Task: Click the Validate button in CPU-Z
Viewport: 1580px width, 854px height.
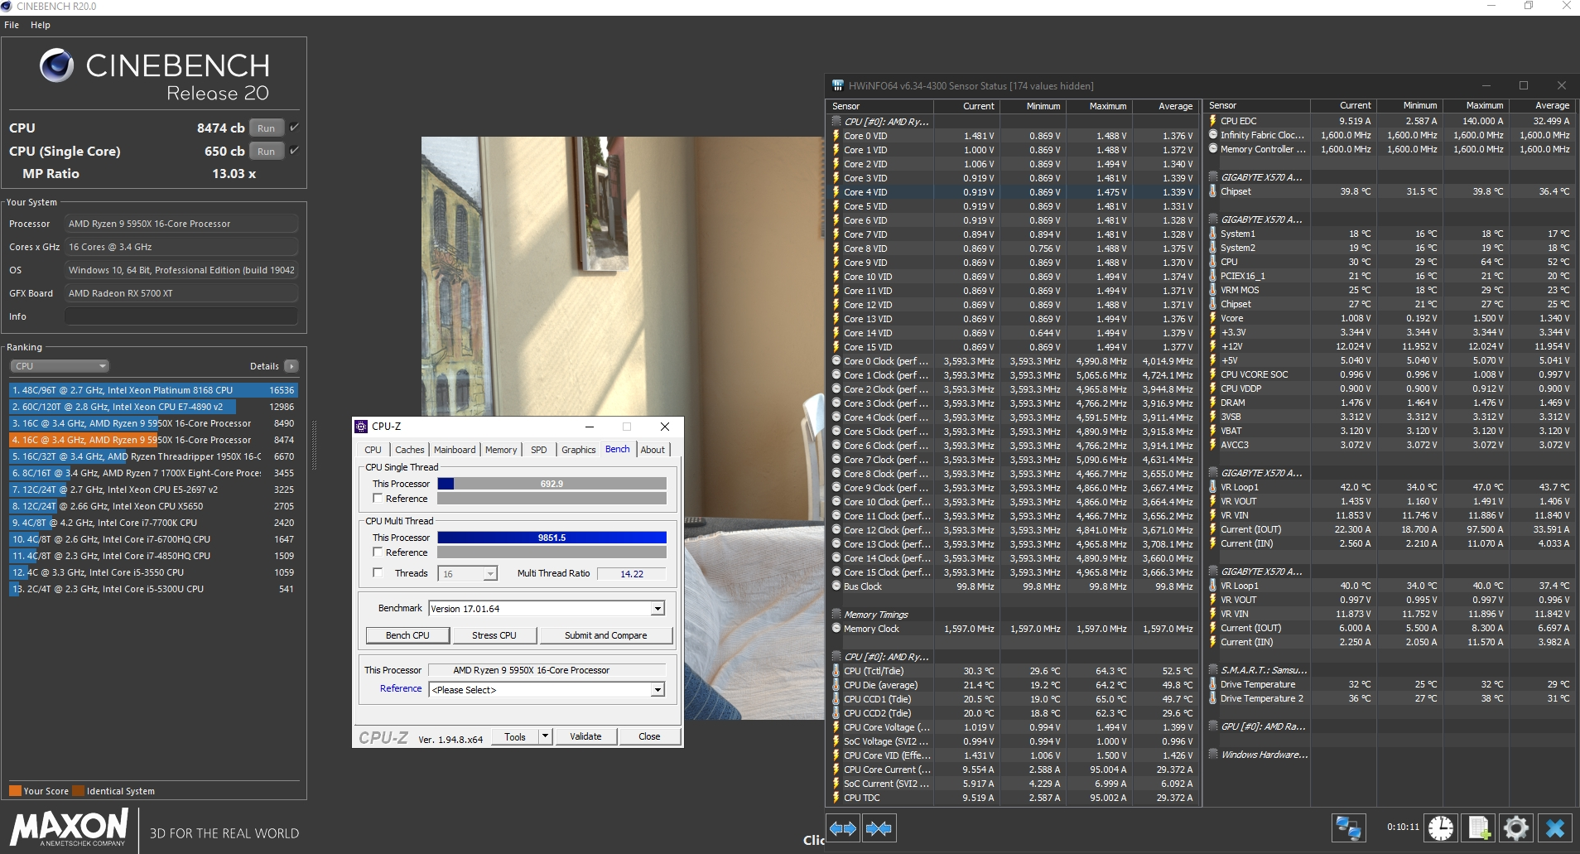Action: [x=585, y=736]
